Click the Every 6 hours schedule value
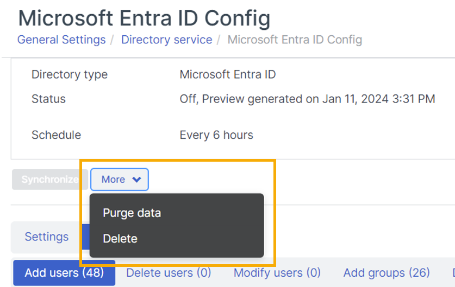 (x=216, y=135)
